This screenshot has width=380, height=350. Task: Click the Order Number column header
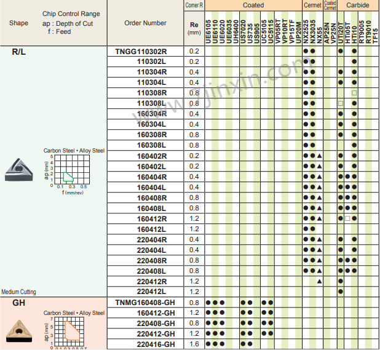coord(145,23)
